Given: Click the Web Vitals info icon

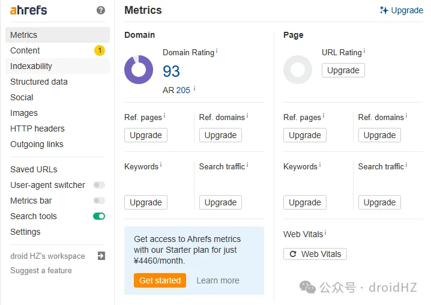Looking at the screenshot, I should 325,233.
